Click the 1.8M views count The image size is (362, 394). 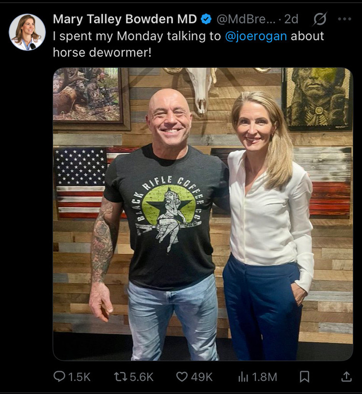(x=264, y=377)
